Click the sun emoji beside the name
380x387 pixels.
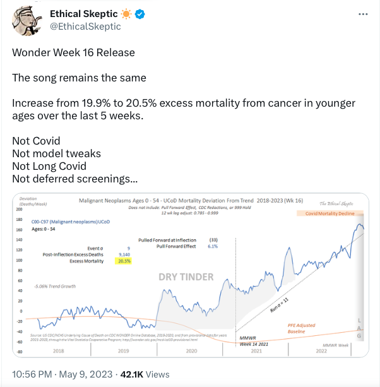click(x=126, y=14)
